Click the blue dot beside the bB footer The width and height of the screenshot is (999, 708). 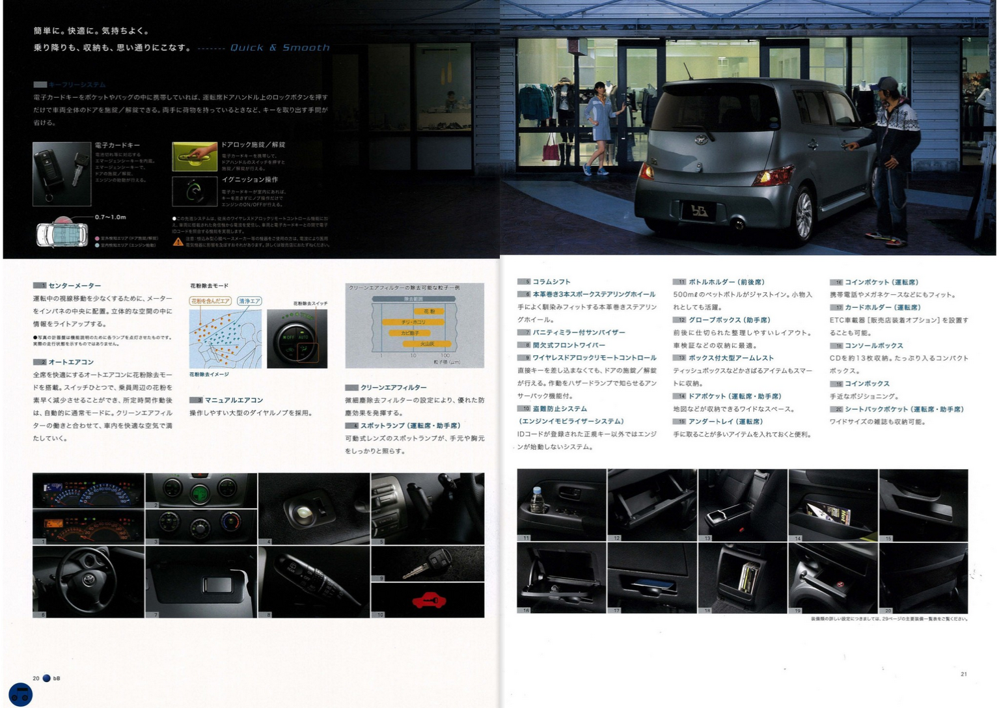click(46, 678)
